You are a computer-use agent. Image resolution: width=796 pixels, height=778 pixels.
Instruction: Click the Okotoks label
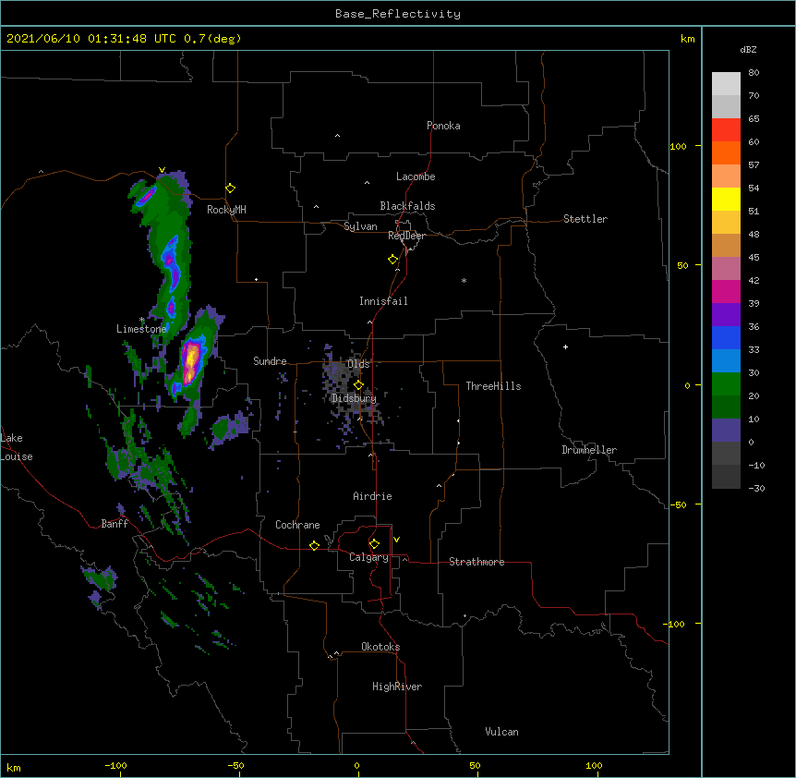380,647
